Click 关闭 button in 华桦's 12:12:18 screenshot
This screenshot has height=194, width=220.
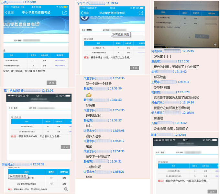(212, 192)
